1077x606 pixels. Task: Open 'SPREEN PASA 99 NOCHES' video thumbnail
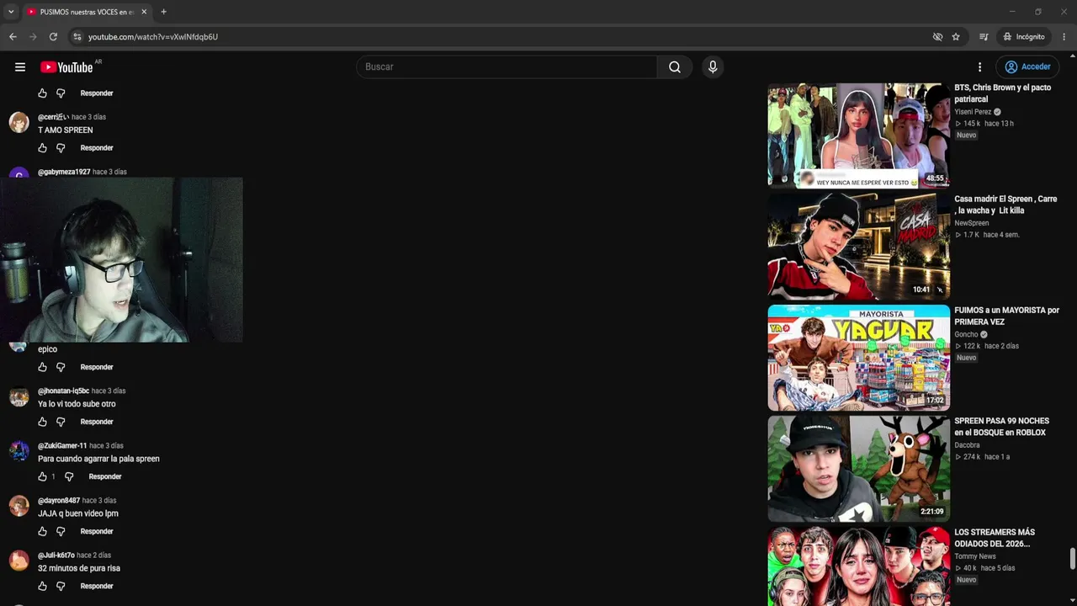point(858,469)
